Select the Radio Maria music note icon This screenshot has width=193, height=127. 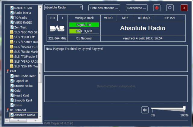[12, 13]
